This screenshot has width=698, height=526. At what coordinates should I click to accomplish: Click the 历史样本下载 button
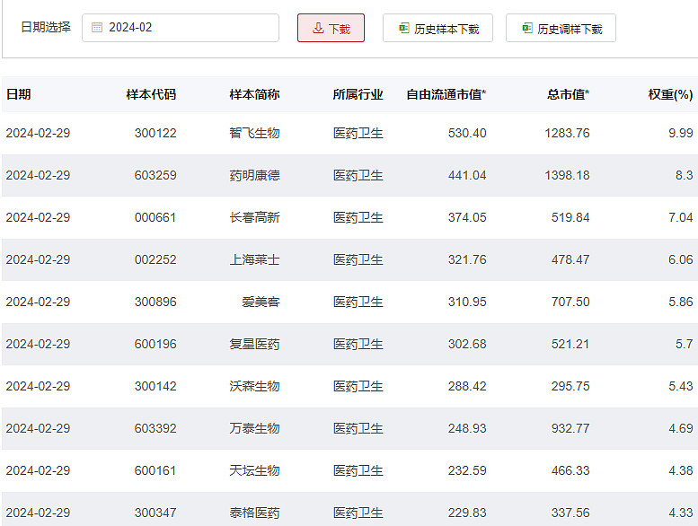pos(437,28)
